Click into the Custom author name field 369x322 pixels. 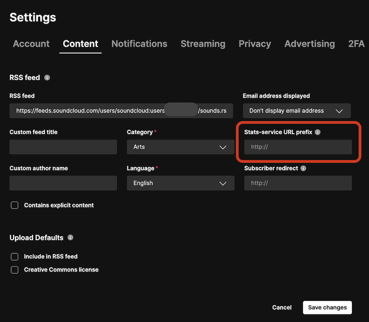pos(63,183)
